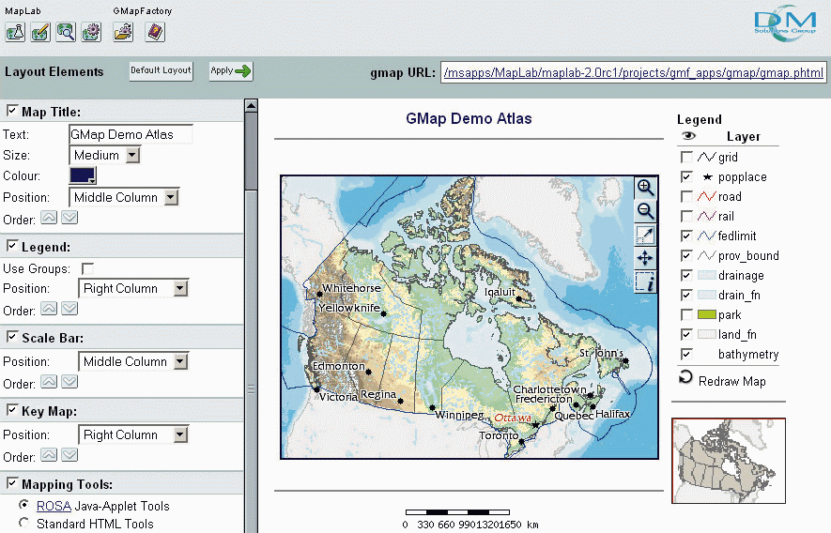Image resolution: width=831 pixels, height=533 pixels.
Task: Move Key Map order down
Action: [69, 454]
